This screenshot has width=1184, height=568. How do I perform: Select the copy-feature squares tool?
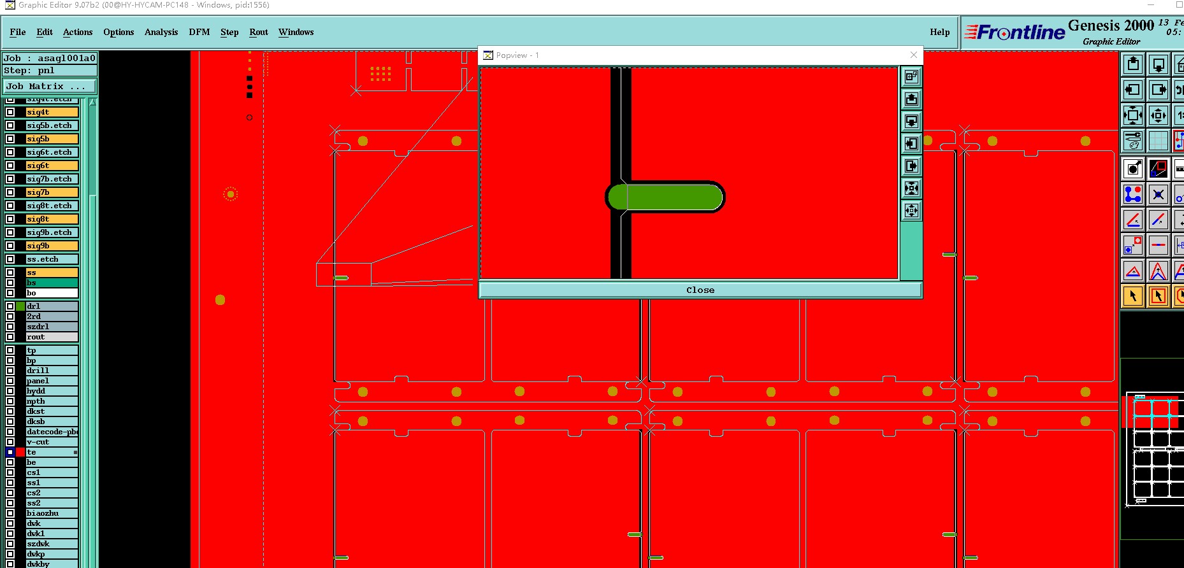(x=1133, y=245)
